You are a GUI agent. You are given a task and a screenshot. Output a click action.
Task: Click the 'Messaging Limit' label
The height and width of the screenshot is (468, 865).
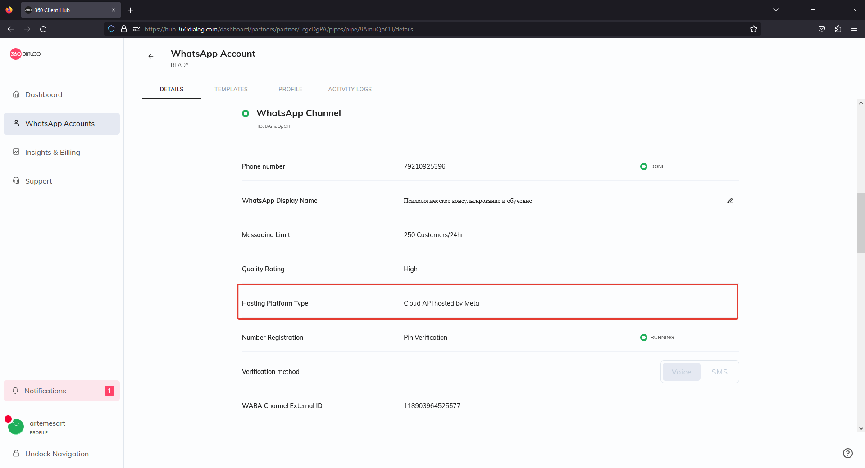266,235
